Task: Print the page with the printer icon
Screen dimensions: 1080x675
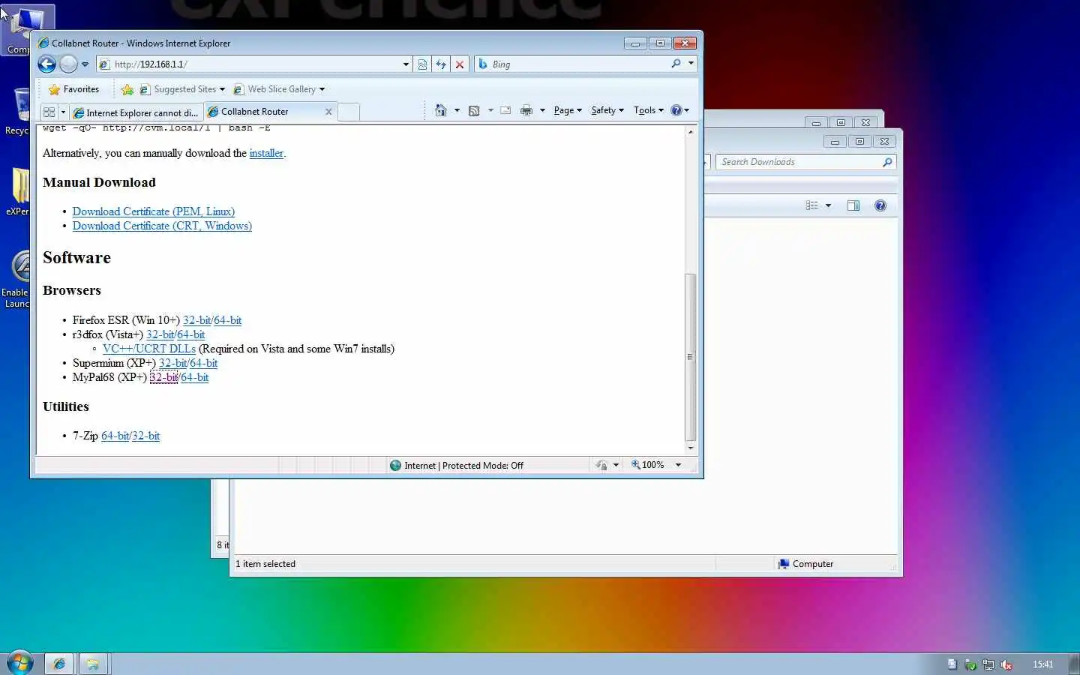Action: pyautogui.click(x=526, y=110)
